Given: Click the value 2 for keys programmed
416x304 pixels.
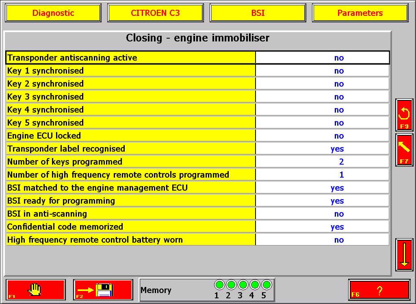Looking at the screenshot, I should [x=341, y=162].
